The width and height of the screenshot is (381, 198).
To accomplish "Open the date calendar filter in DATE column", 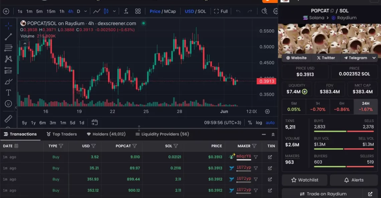I will (16, 146).
